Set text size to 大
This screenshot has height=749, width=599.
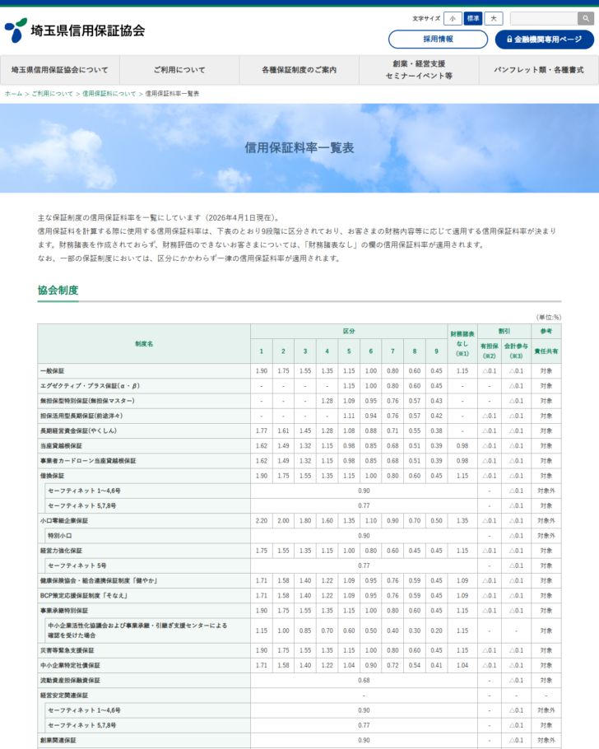[x=494, y=19]
